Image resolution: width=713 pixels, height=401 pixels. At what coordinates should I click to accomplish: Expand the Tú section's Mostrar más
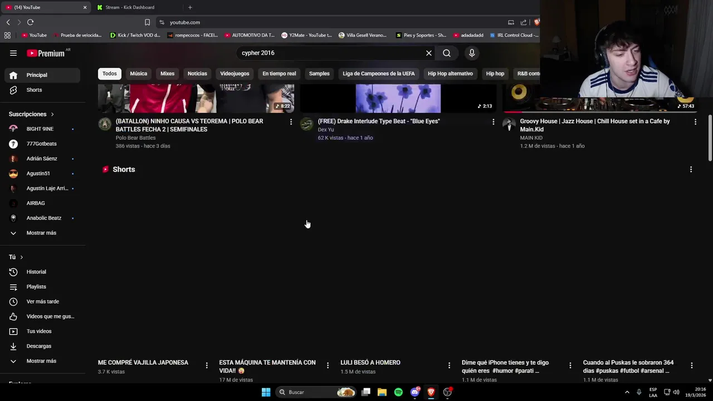pos(42,361)
